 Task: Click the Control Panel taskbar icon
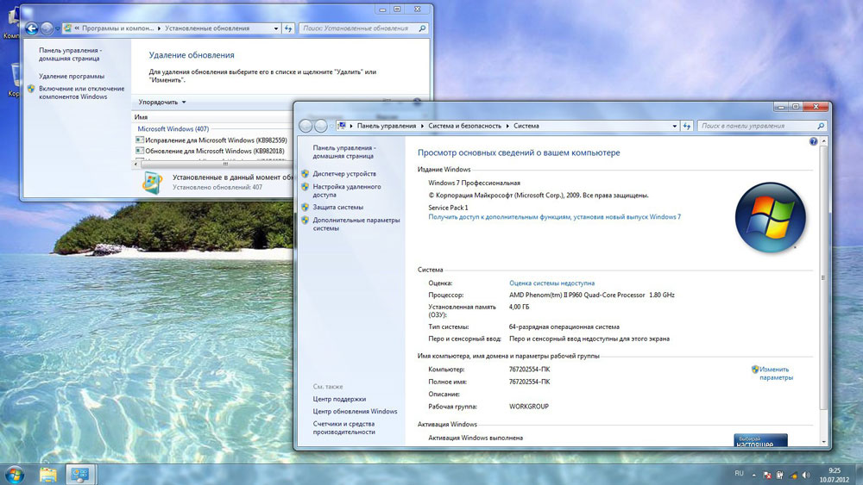coord(80,474)
